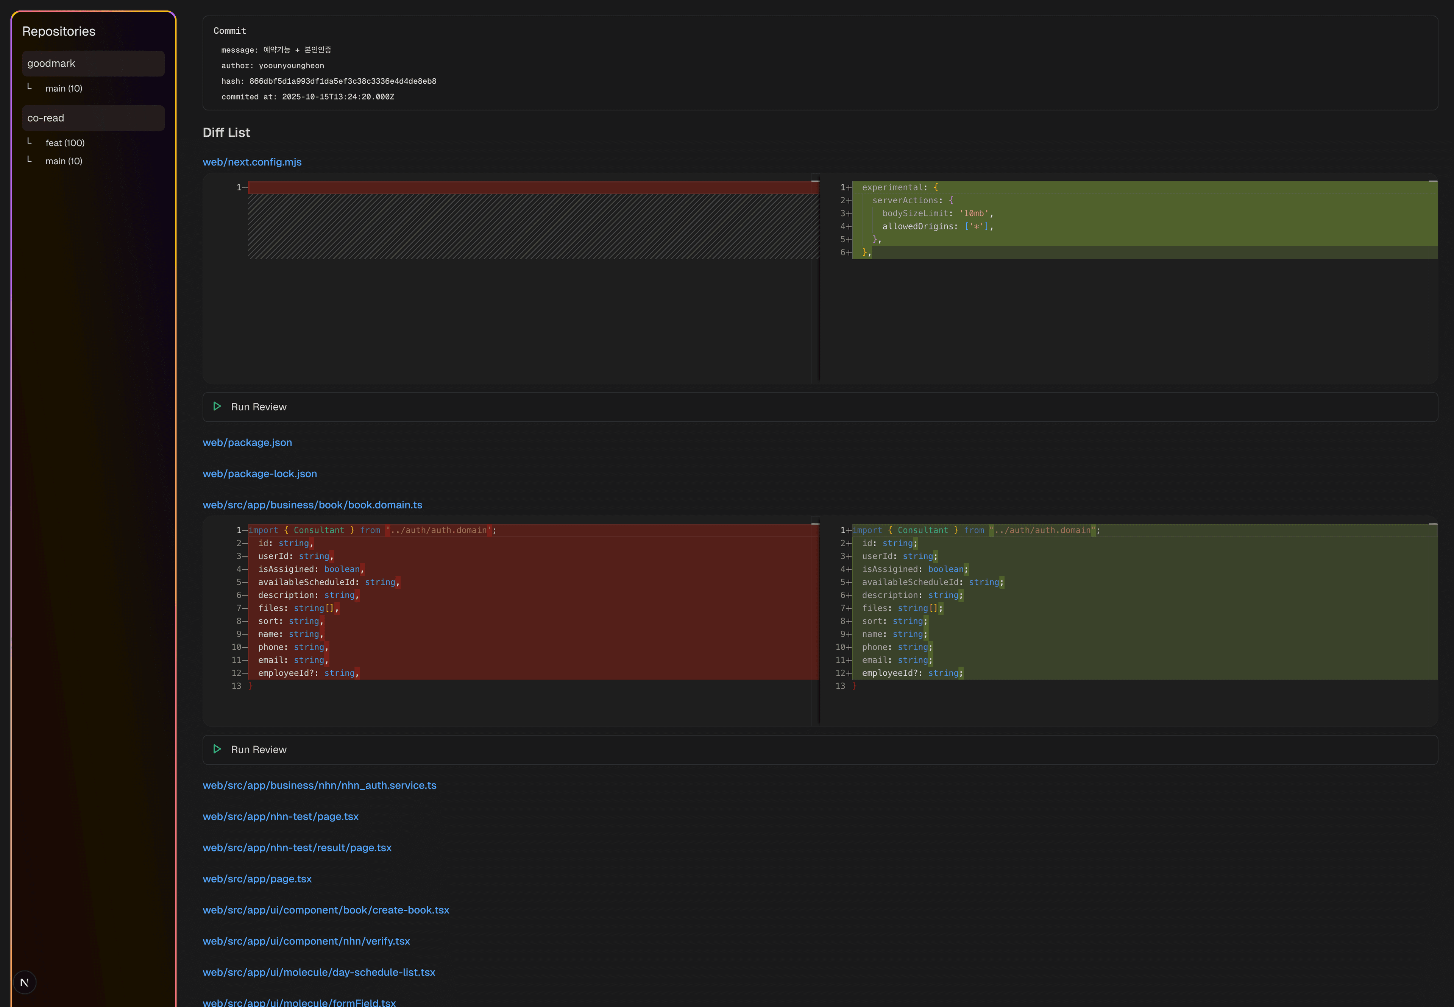This screenshot has height=1007, width=1454.
Task: Expand the nhn_auth.service.ts diff
Action: (319, 786)
